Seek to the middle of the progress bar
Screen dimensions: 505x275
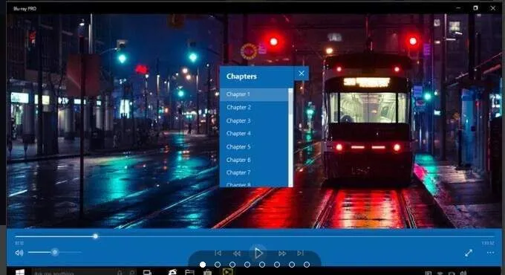[255, 236]
